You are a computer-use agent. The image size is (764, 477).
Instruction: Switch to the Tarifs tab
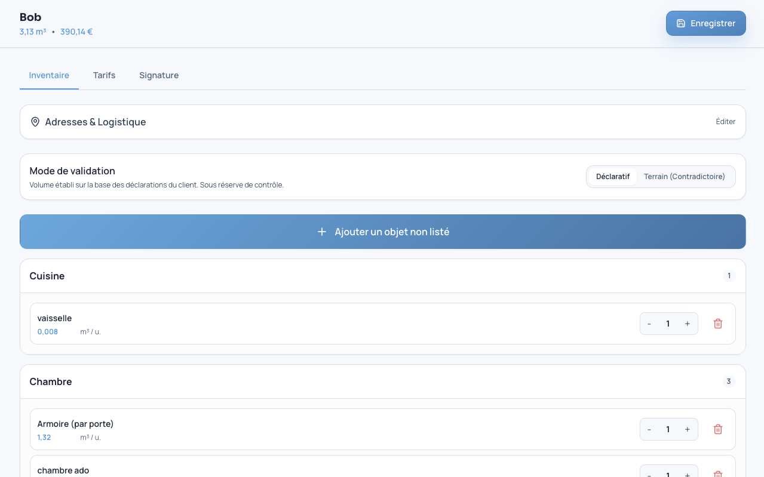(104, 75)
